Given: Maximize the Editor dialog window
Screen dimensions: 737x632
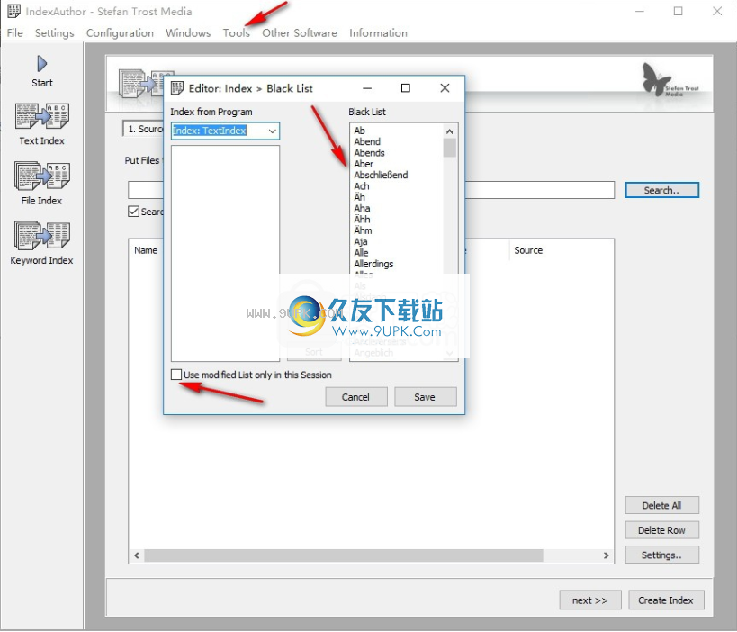Looking at the screenshot, I should [x=406, y=88].
